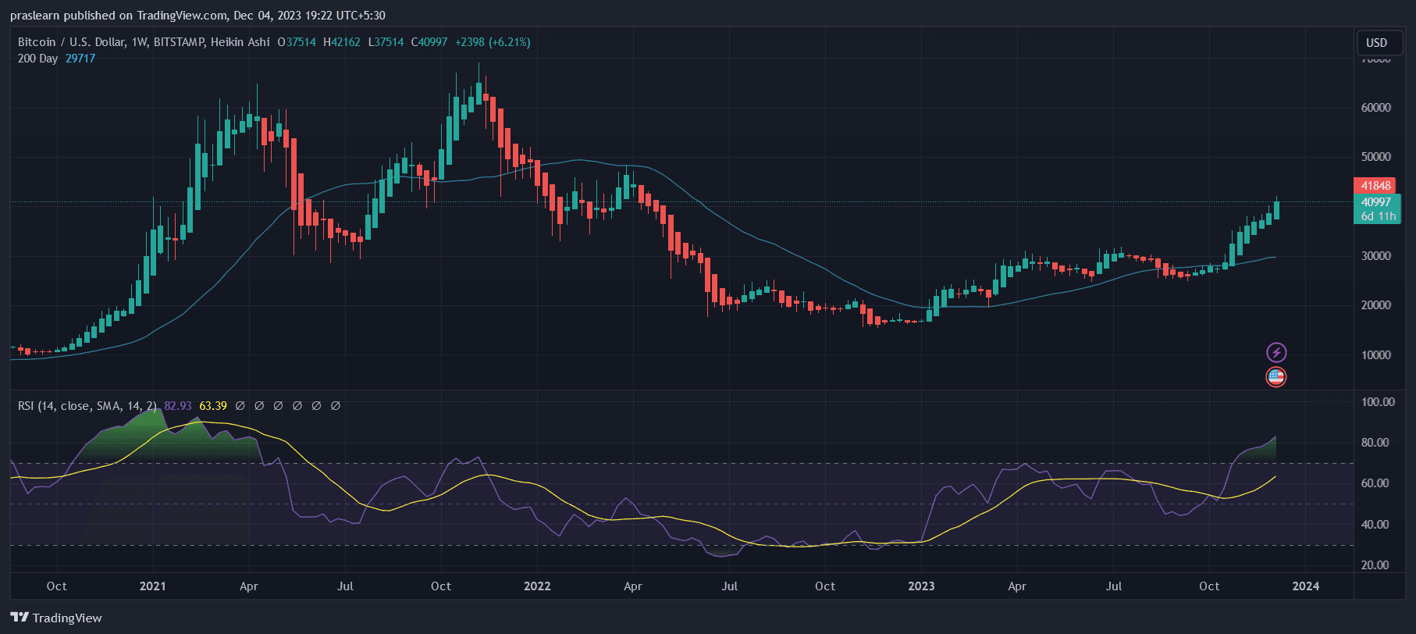The image size is (1416, 634).
Task: Open the USD currency selector
Action: 1376,43
